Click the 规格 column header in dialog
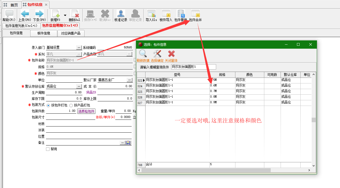 tap(222, 75)
